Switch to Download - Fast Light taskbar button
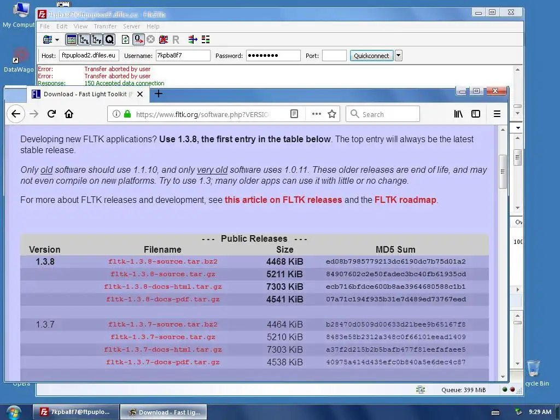 (164, 412)
